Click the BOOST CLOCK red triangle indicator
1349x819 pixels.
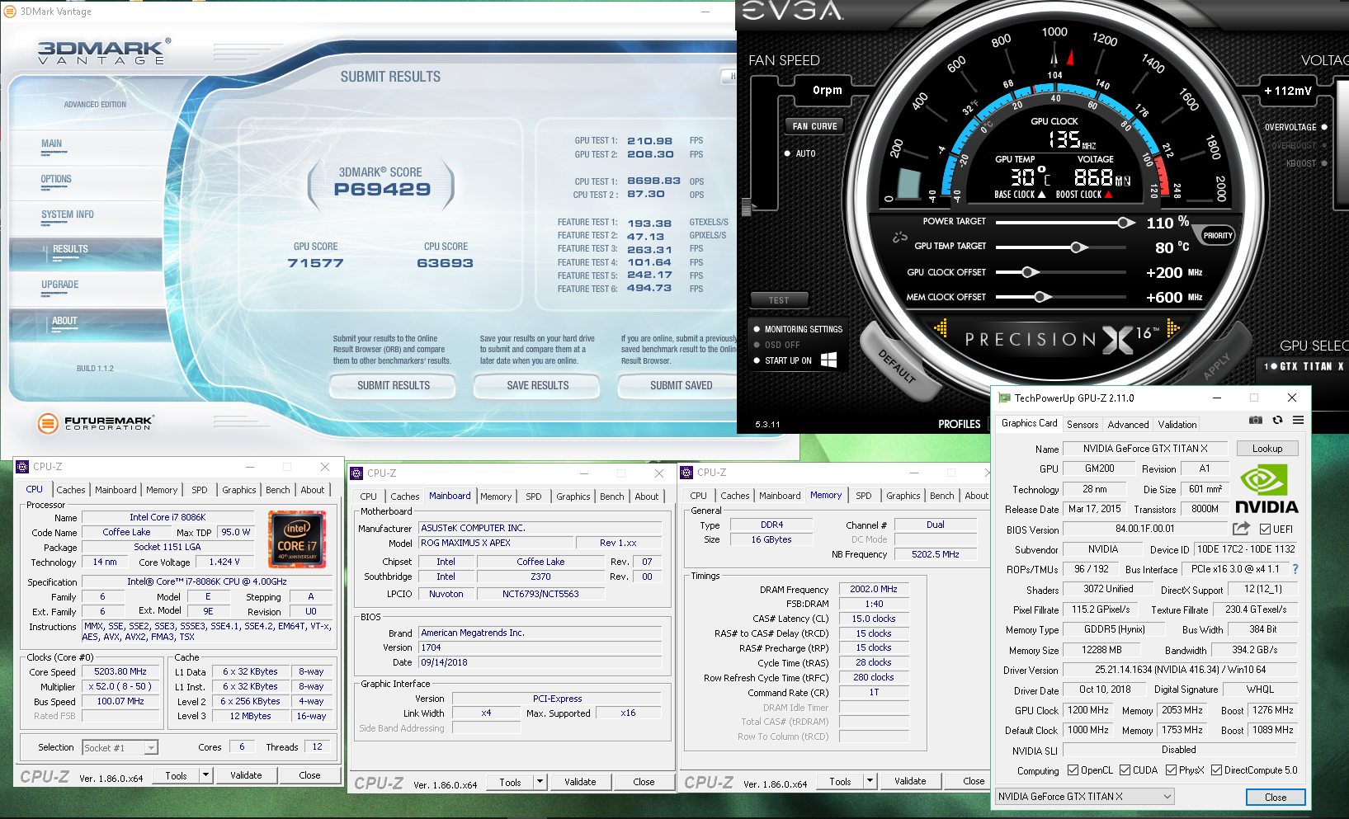click(x=1108, y=195)
